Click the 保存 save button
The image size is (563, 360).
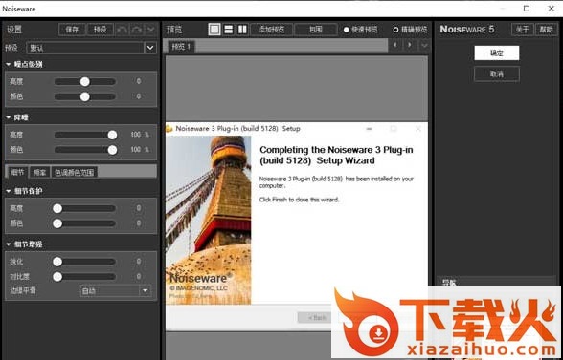72,30
